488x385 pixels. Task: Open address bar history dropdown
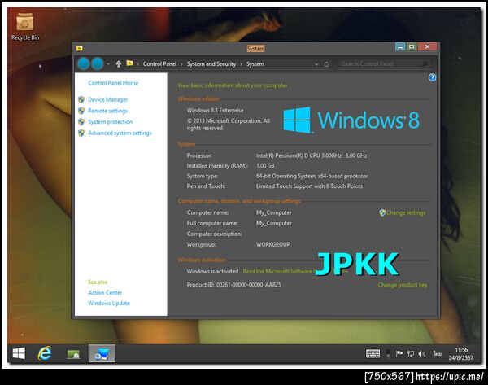(316, 64)
